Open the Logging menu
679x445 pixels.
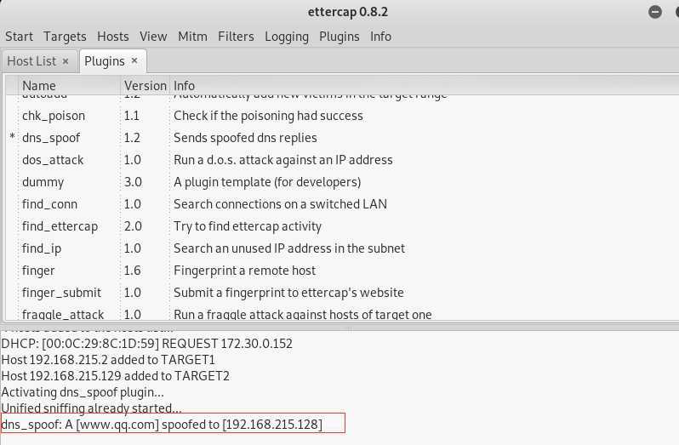click(287, 37)
